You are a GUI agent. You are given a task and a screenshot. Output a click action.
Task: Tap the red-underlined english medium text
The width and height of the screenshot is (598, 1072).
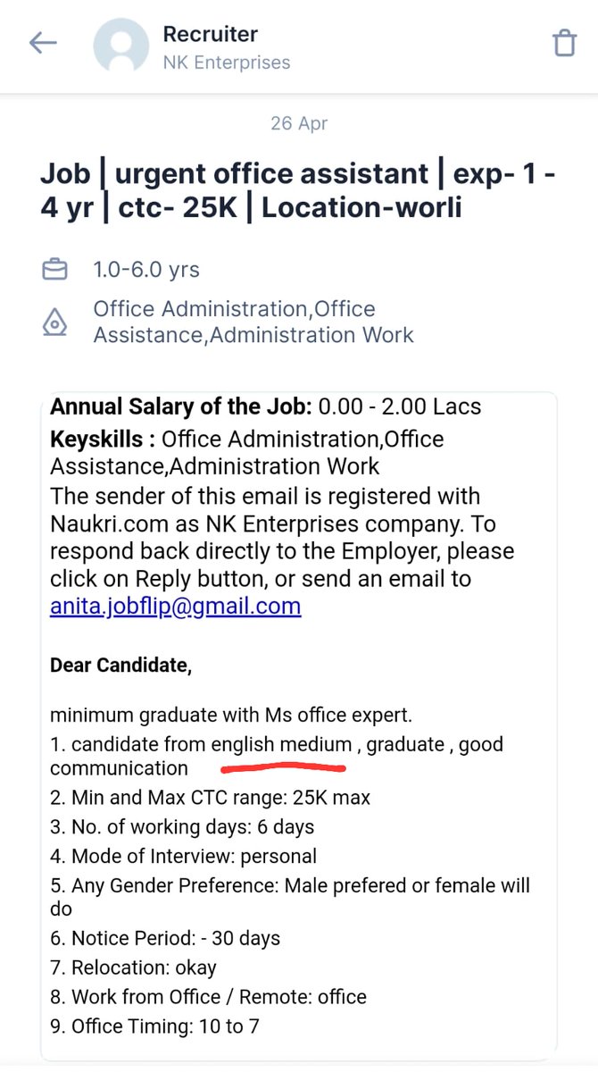coord(281,744)
